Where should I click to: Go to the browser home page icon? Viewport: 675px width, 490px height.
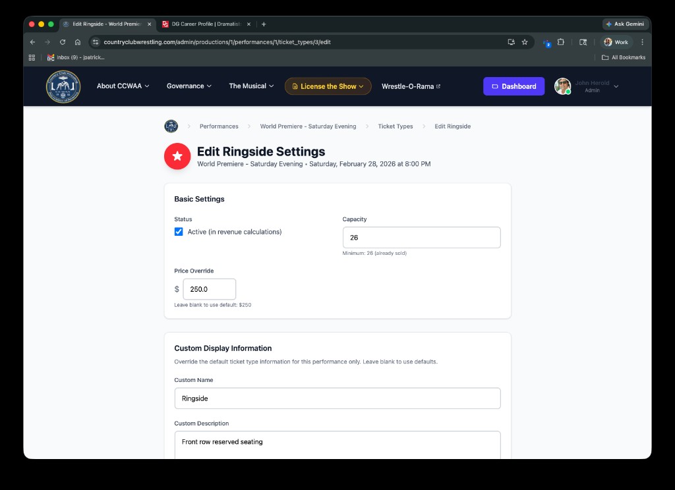click(78, 42)
